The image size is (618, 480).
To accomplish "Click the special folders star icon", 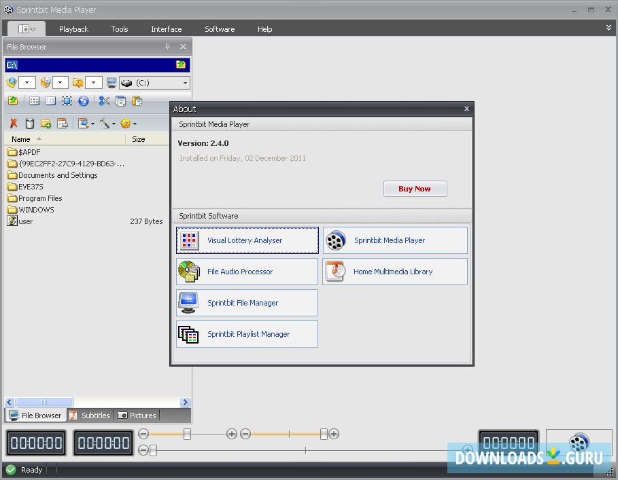I will click(x=78, y=83).
